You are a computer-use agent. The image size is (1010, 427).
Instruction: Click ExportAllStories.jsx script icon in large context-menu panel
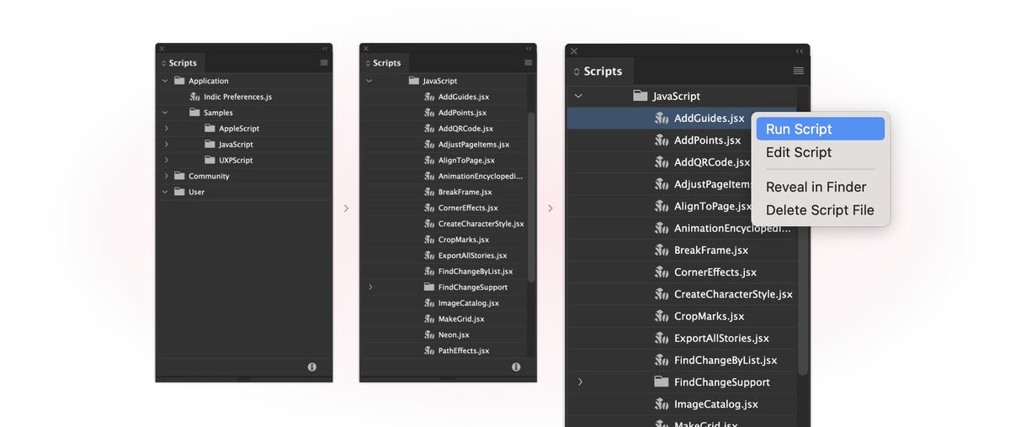[x=662, y=338]
